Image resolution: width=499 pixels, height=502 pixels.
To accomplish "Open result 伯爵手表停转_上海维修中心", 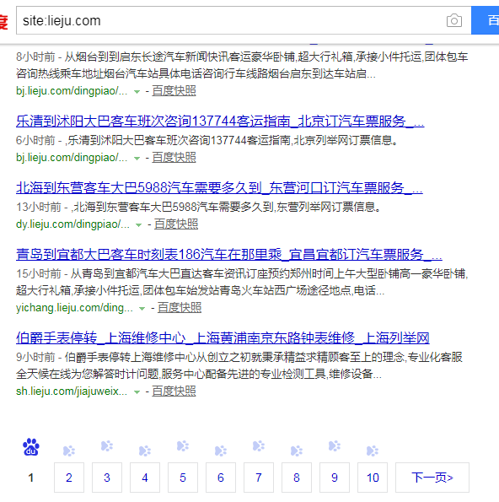I will pyautogui.click(x=223, y=337).
